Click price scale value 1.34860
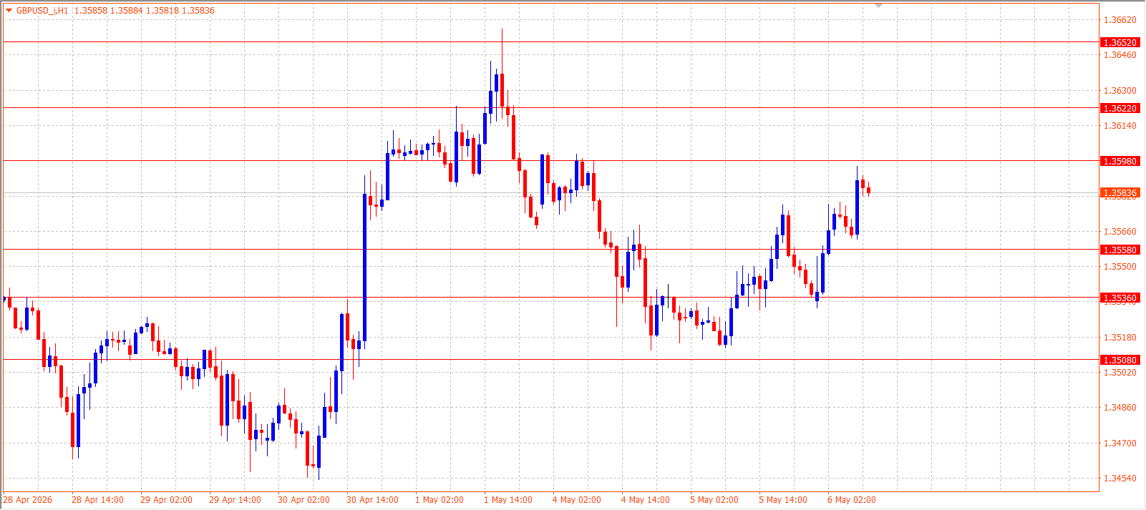Viewport: 1146px width, 510px height. 1120,408
